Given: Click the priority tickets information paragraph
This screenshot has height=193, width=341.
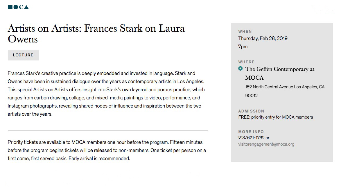Looking at the screenshot, I should click(x=107, y=150).
